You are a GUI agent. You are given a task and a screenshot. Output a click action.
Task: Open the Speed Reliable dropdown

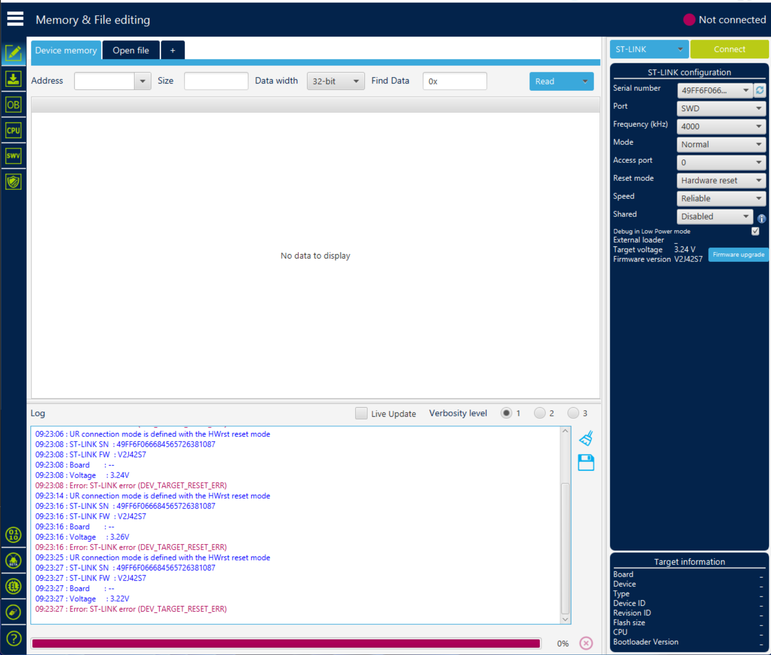(721, 198)
